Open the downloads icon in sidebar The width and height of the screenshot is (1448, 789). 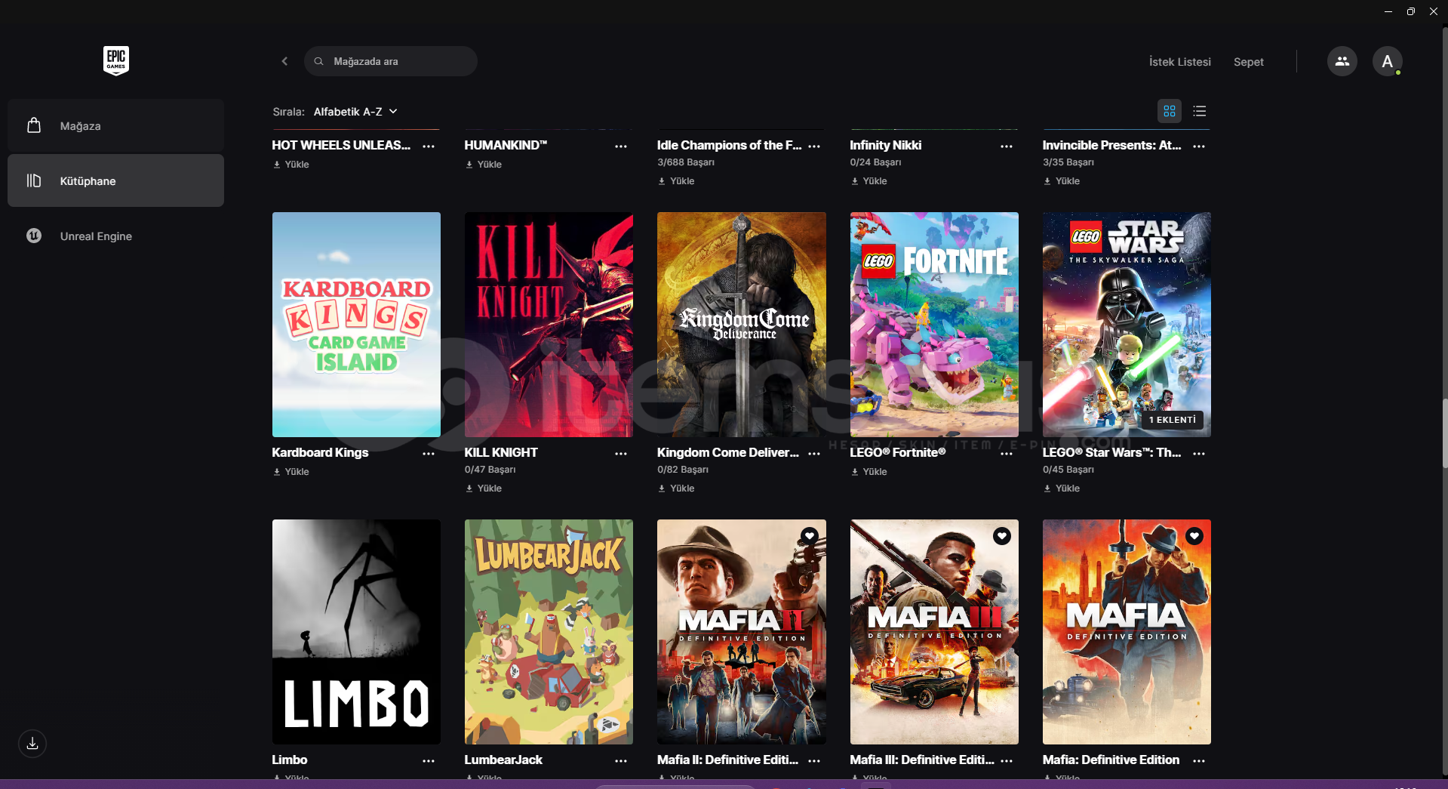(32, 744)
